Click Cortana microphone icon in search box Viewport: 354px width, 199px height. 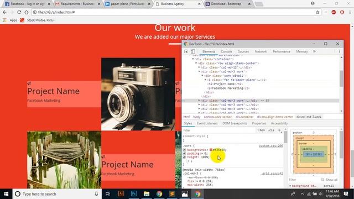[96, 194]
